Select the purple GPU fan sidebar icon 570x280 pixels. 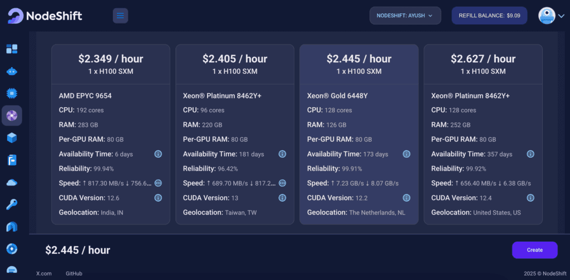click(12, 116)
